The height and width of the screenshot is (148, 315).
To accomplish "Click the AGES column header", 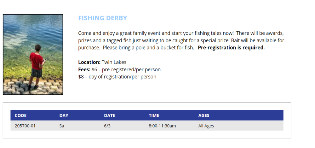I will point(204,115).
